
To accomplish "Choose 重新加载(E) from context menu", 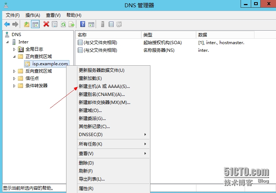I will tap(113, 78).
